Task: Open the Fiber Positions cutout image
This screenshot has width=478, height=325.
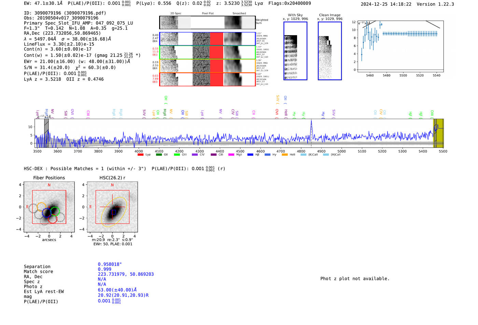Action: click(x=49, y=207)
